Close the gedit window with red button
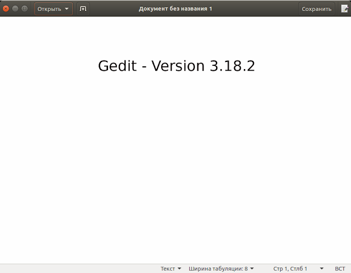The height and width of the screenshot is (273, 351). (x=6, y=9)
